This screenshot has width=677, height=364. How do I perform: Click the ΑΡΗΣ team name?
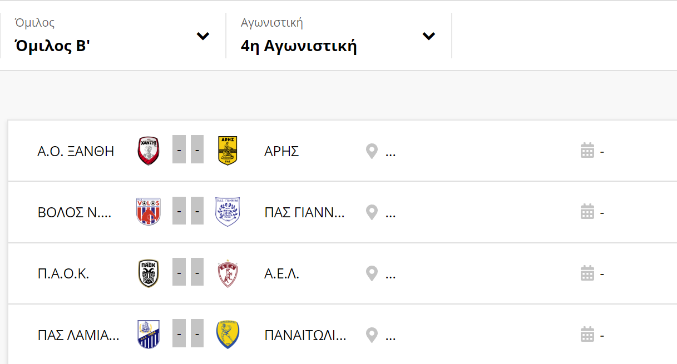click(x=281, y=151)
